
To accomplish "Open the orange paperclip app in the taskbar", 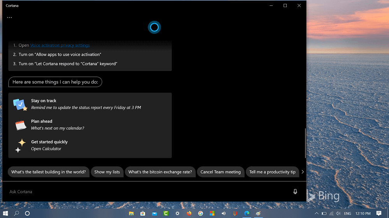I will (x=235, y=213).
